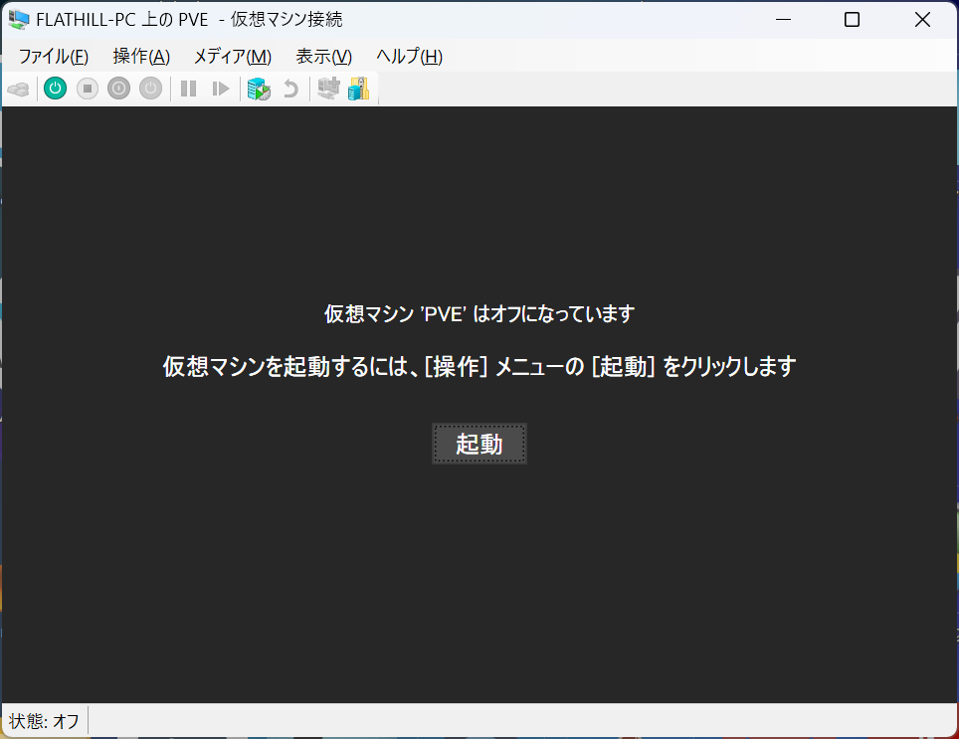The height and width of the screenshot is (739, 959).
Task: Click the Pause toolbar icon
Action: pos(188,90)
